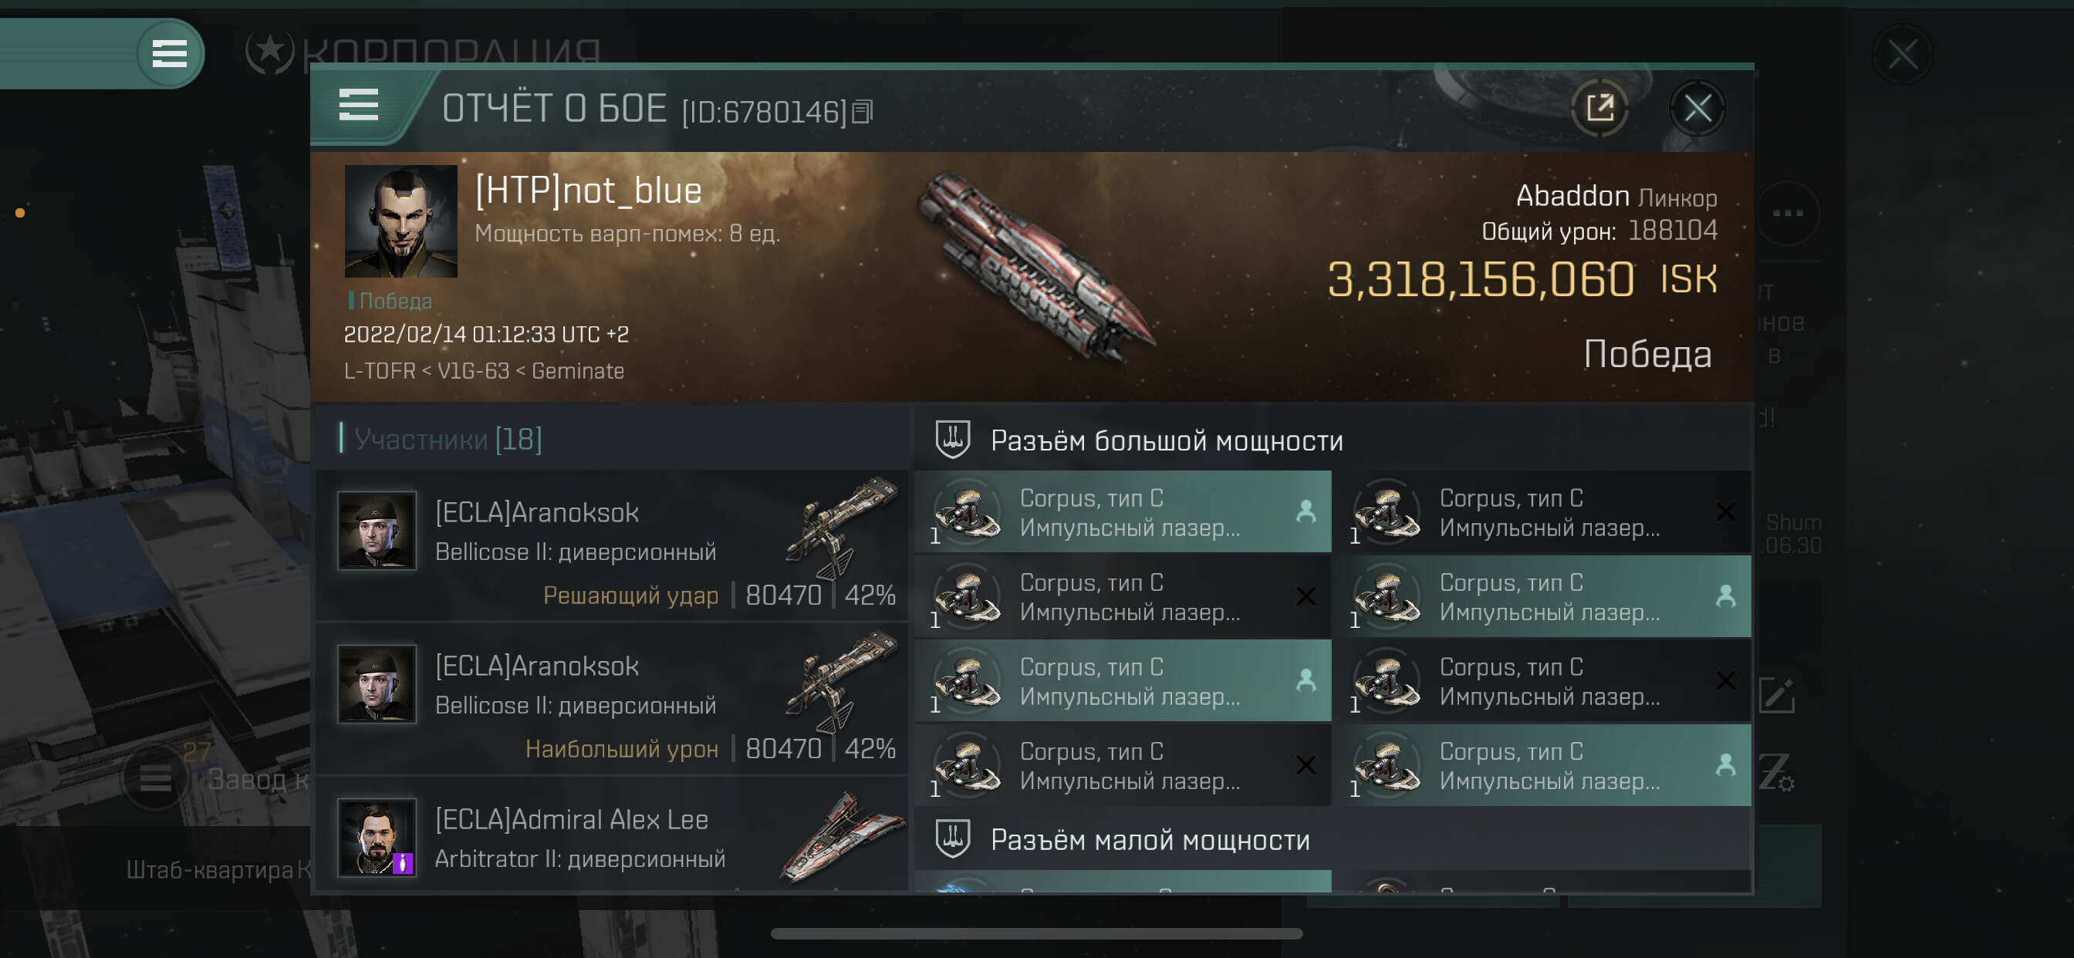Open the not_blue pilot portrait
Viewport: 2074px width, 958px height.
point(400,221)
